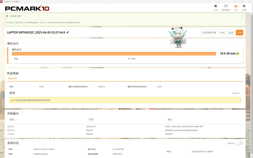Click SystemInfo version v5.84.1372
This screenshot has height=158, width=253.
pyautogui.click(x=117, y=154)
